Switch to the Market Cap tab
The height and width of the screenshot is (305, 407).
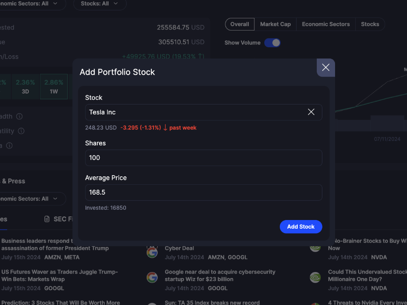(x=275, y=24)
